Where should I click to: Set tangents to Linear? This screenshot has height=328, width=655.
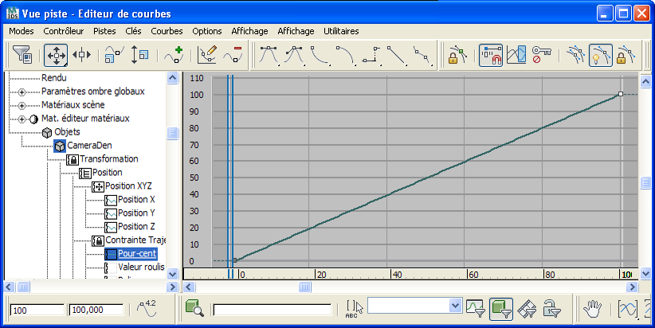pos(397,55)
